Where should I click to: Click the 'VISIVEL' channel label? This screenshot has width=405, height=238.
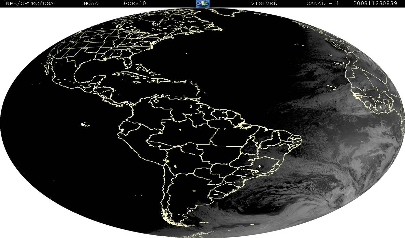pyautogui.click(x=264, y=3)
